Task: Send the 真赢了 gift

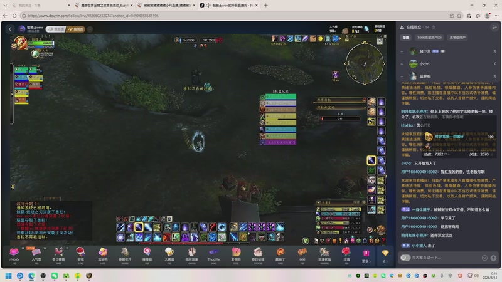Action: click(x=280, y=255)
